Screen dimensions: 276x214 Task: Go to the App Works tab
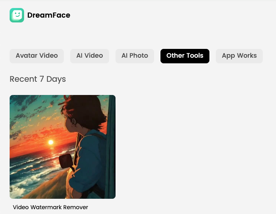[x=239, y=56]
